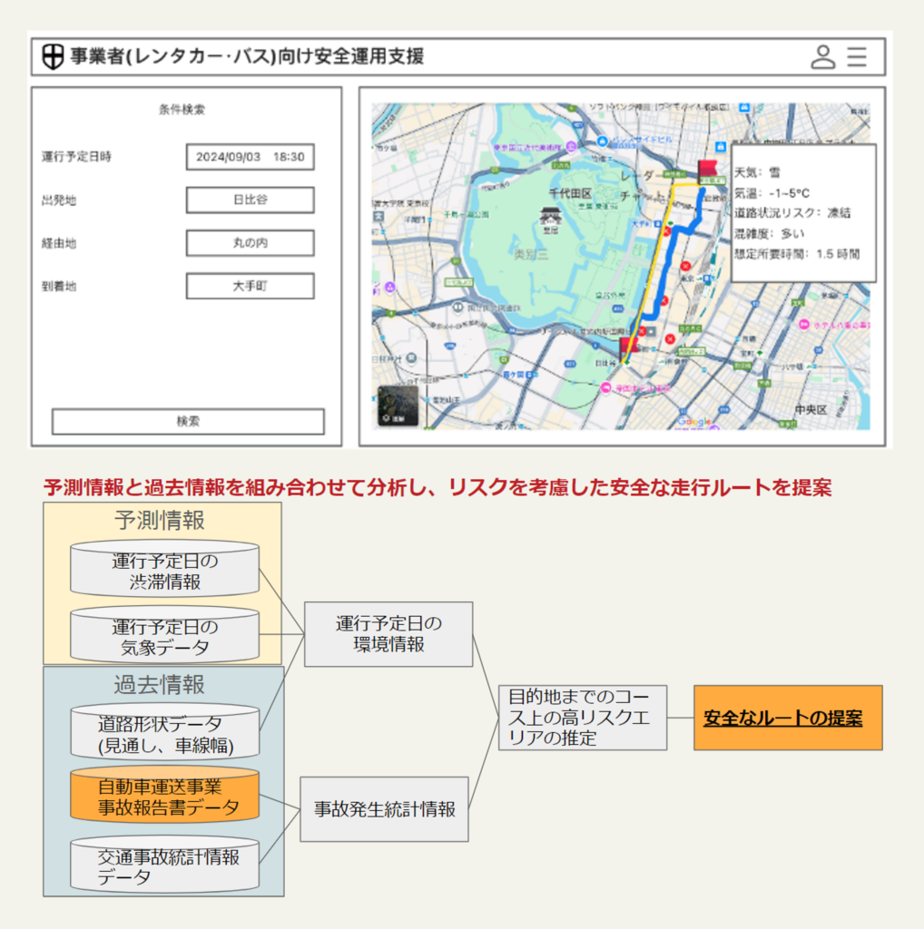The height and width of the screenshot is (929, 924).
Task: Click the 道路状況リスク: 凍結 line in the popup
Action: tap(792, 212)
